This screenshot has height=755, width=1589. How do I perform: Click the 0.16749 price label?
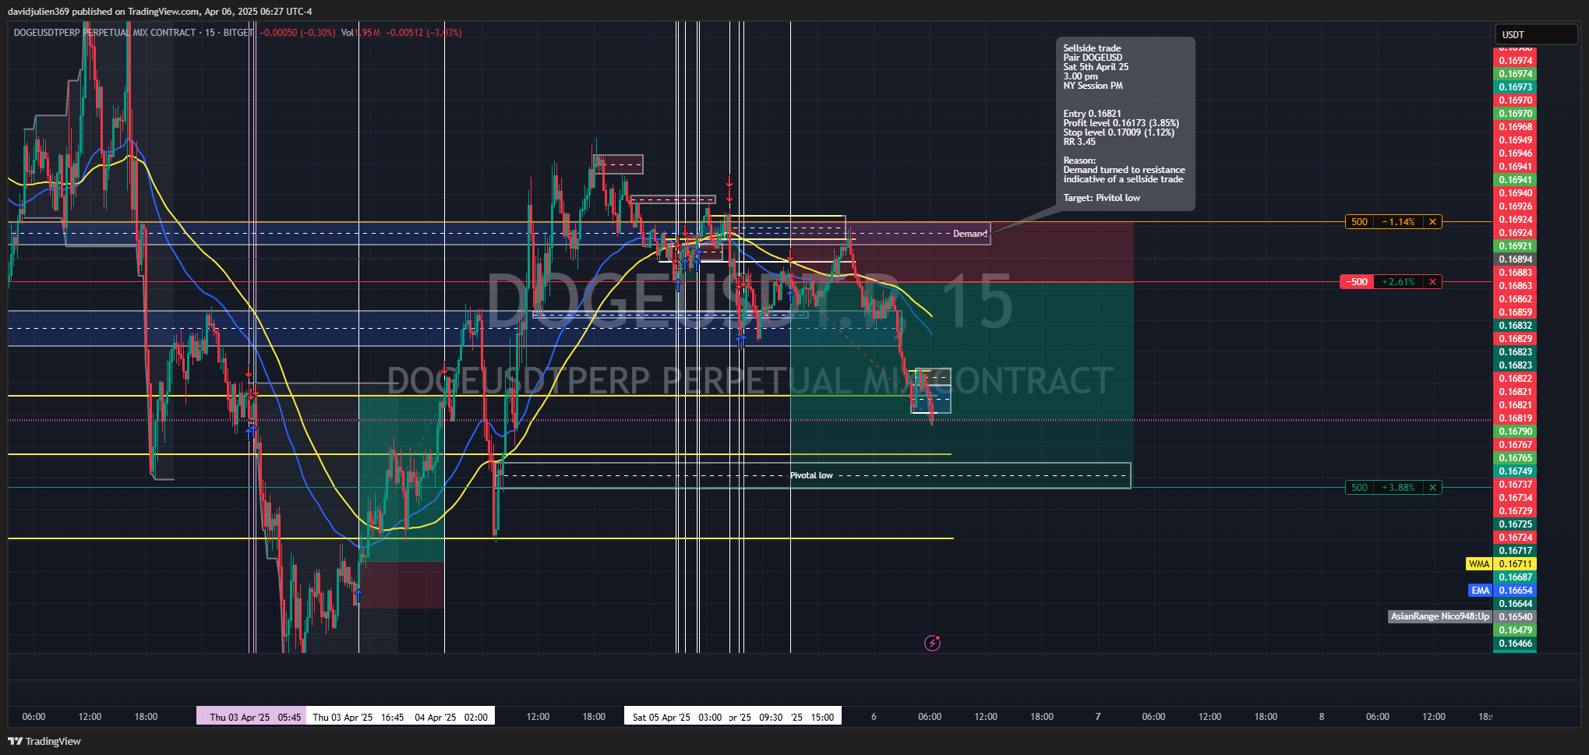click(1515, 471)
